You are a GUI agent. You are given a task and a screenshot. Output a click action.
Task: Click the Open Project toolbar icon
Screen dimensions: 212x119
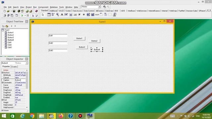(23, 11)
